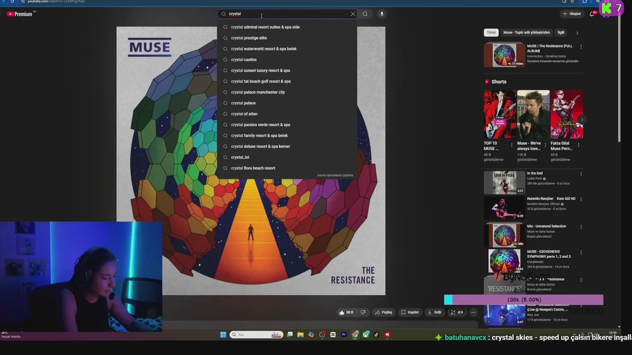This screenshot has width=632, height=355.
Task: Start voice search with the microphone icon
Action: tap(382, 14)
